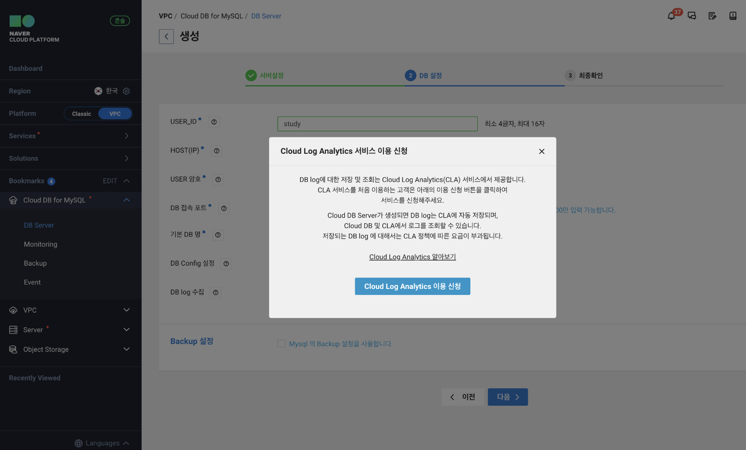
Task: Click the Region label in sidebar
Action: pyautogui.click(x=20, y=91)
